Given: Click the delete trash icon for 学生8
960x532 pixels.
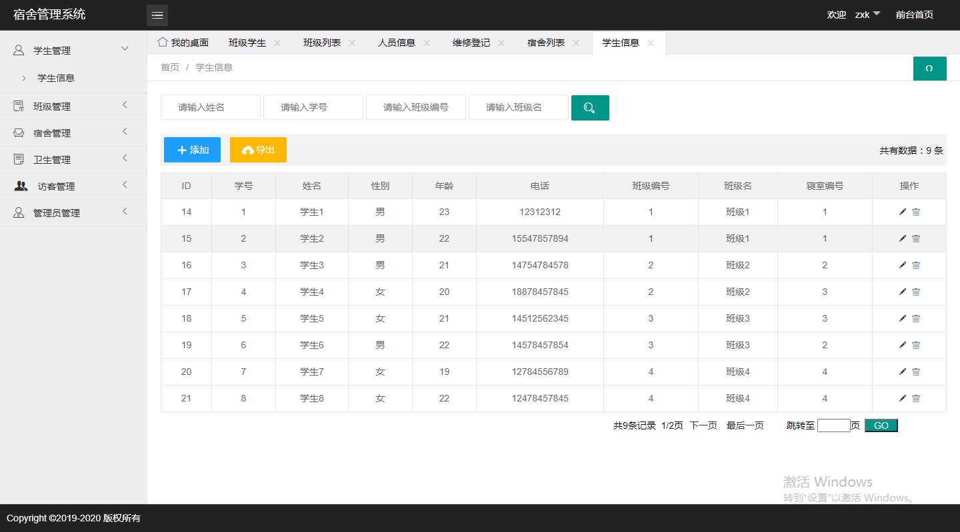Looking at the screenshot, I should [x=916, y=398].
